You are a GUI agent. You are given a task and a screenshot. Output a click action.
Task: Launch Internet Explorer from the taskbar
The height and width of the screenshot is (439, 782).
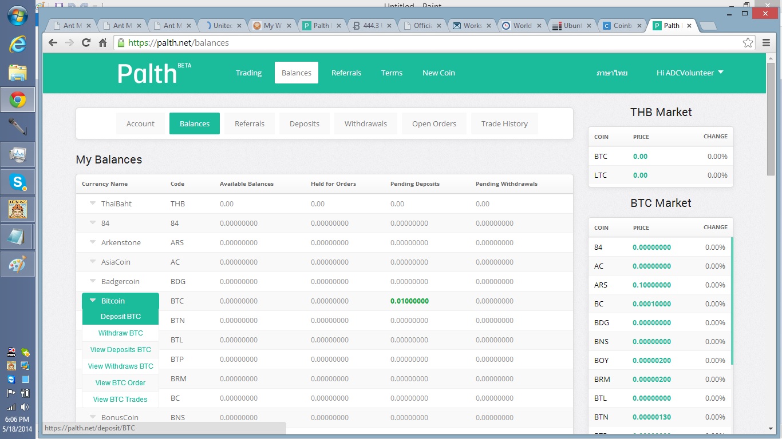18,45
